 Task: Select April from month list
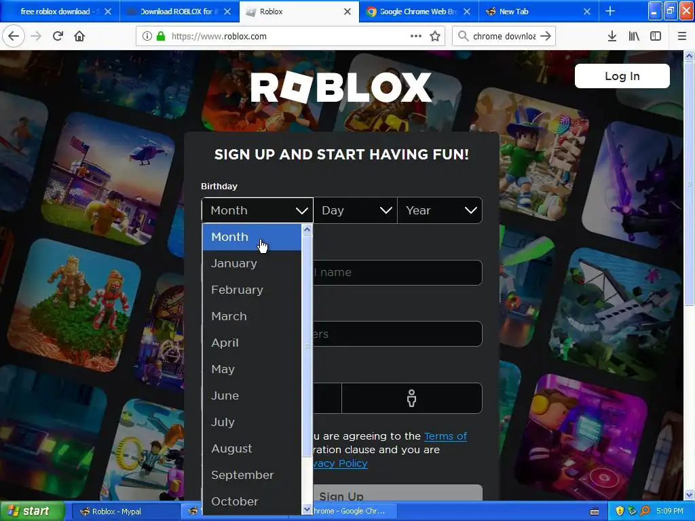click(252, 343)
